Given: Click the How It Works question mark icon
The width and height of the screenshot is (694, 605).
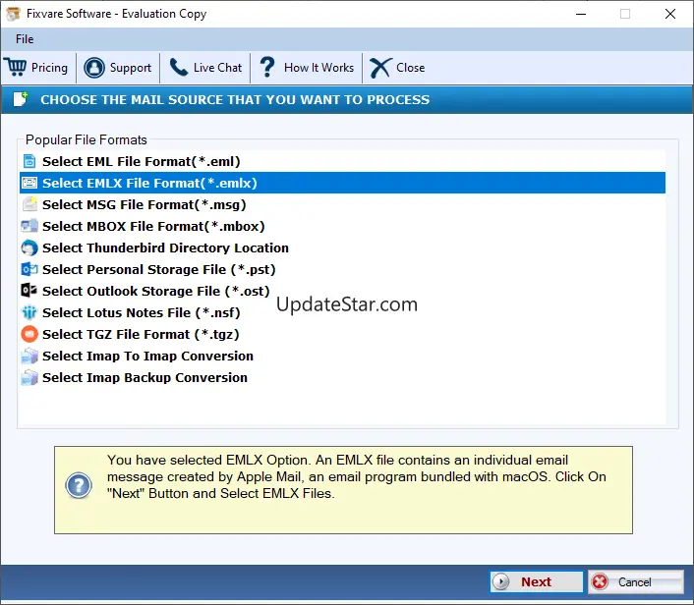Looking at the screenshot, I should pos(267,67).
